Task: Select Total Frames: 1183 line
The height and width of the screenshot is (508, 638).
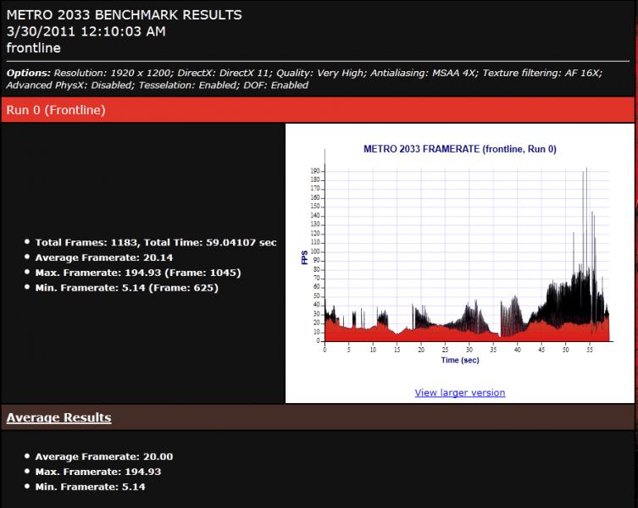Action: 155,242
